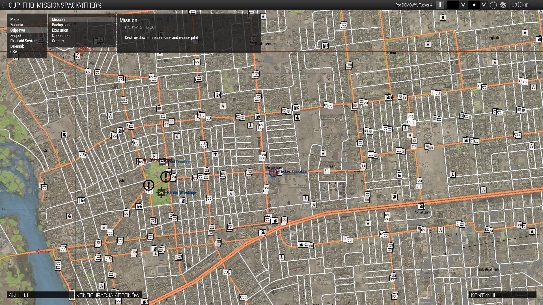Screen dimensions: 543x305
Task: Select the Background briefing topic
Action: pyautogui.click(x=61, y=25)
